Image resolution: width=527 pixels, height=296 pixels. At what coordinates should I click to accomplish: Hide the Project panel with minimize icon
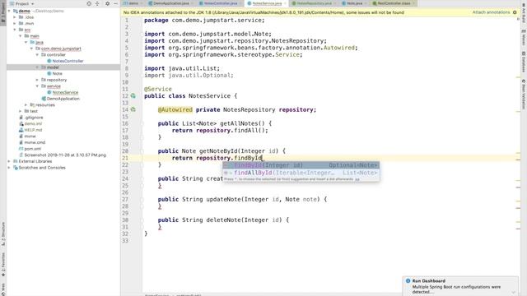[x=115, y=3]
